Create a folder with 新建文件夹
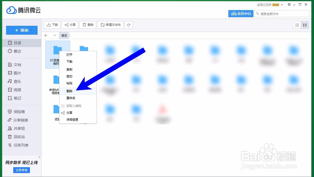This screenshot has width=314, height=177. coord(110,25)
